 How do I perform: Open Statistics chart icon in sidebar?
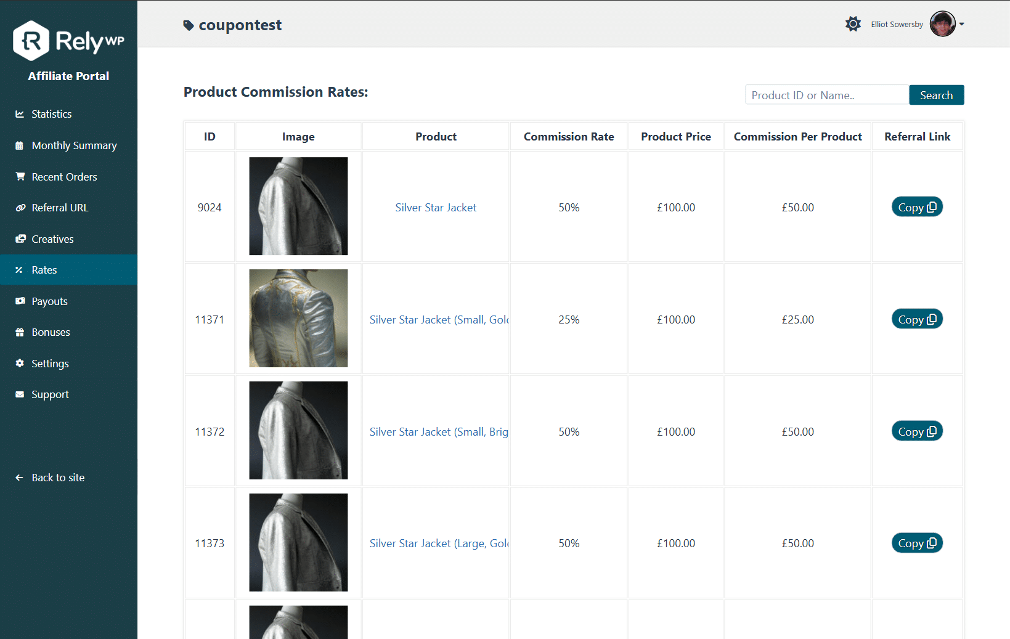(20, 114)
